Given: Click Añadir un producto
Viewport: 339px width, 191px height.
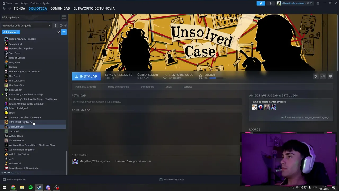Looking at the screenshot, I should pos(14,180).
